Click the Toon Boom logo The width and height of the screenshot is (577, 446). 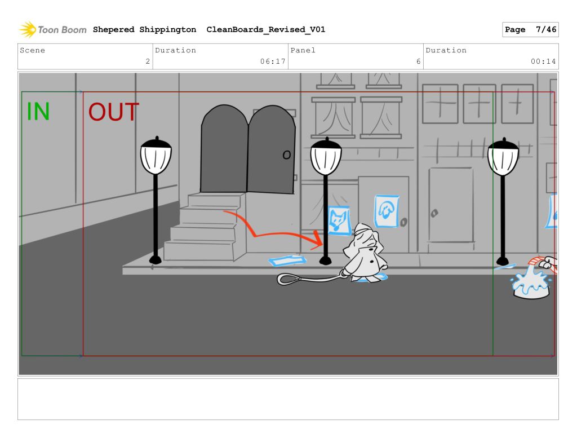click(52, 29)
